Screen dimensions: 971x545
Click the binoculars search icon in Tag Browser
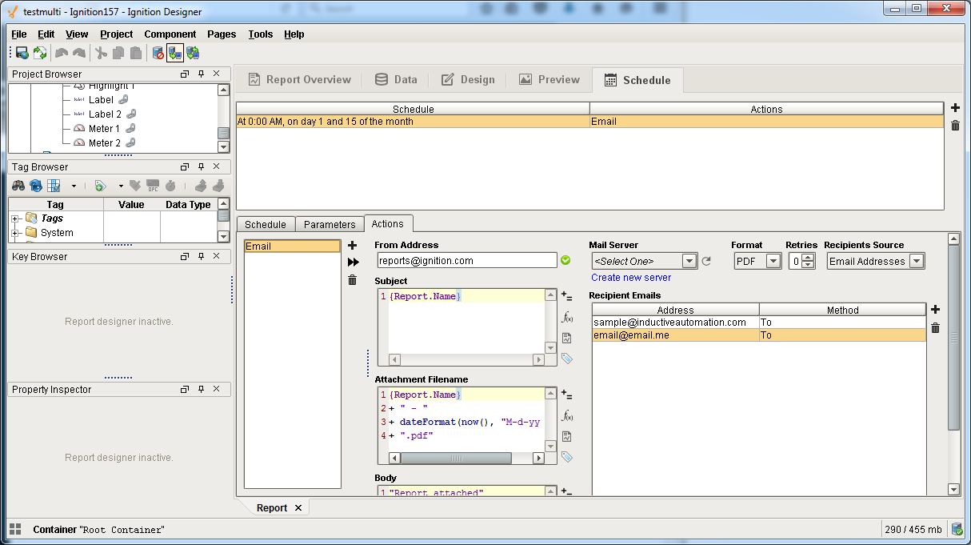pos(18,186)
